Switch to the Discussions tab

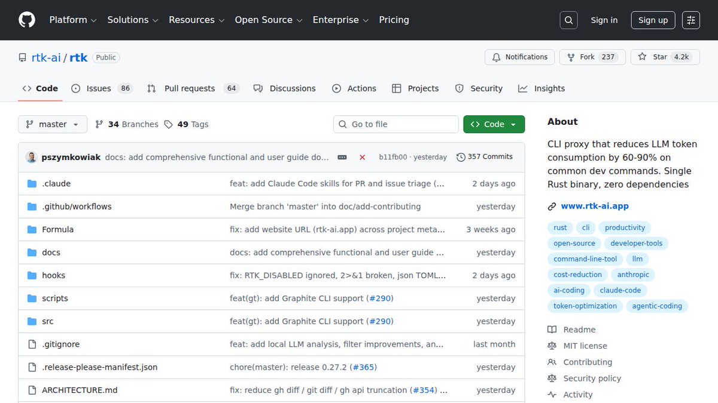click(x=284, y=88)
